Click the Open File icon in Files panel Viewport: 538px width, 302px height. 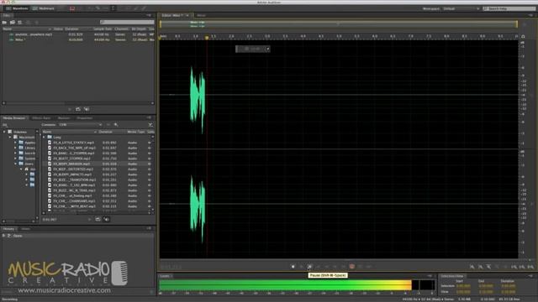4,23
